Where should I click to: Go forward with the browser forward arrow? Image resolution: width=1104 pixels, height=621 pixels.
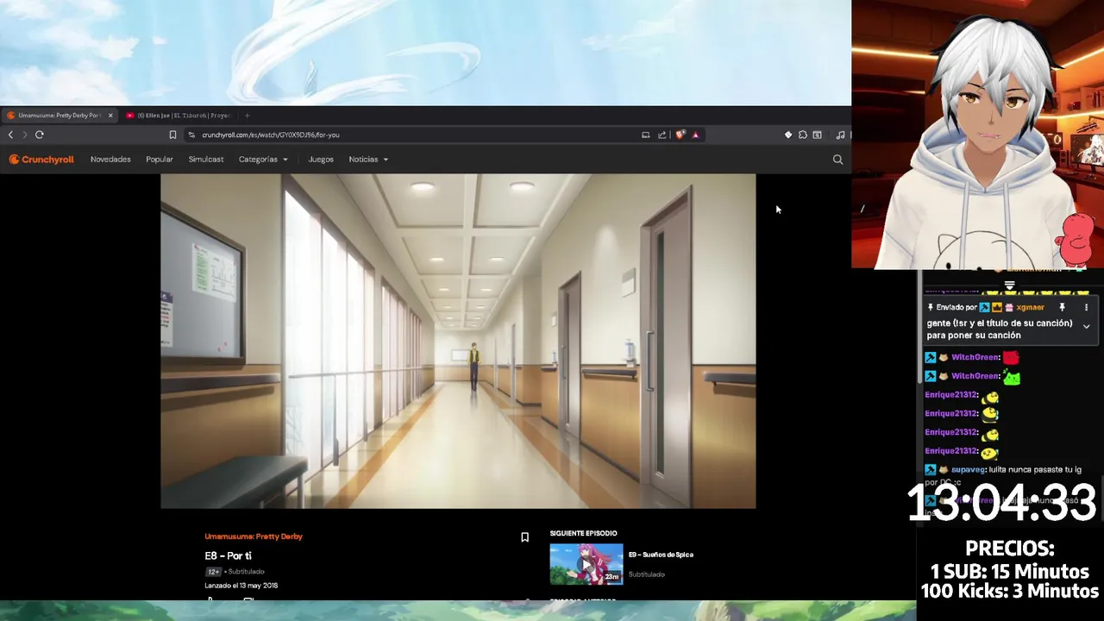coord(24,135)
